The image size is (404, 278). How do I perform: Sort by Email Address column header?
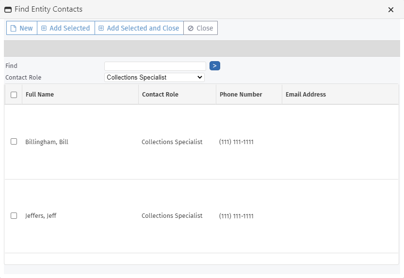340,95
